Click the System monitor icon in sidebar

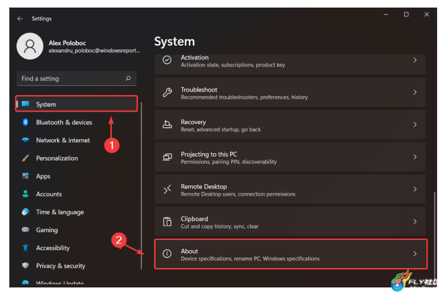(26, 104)
